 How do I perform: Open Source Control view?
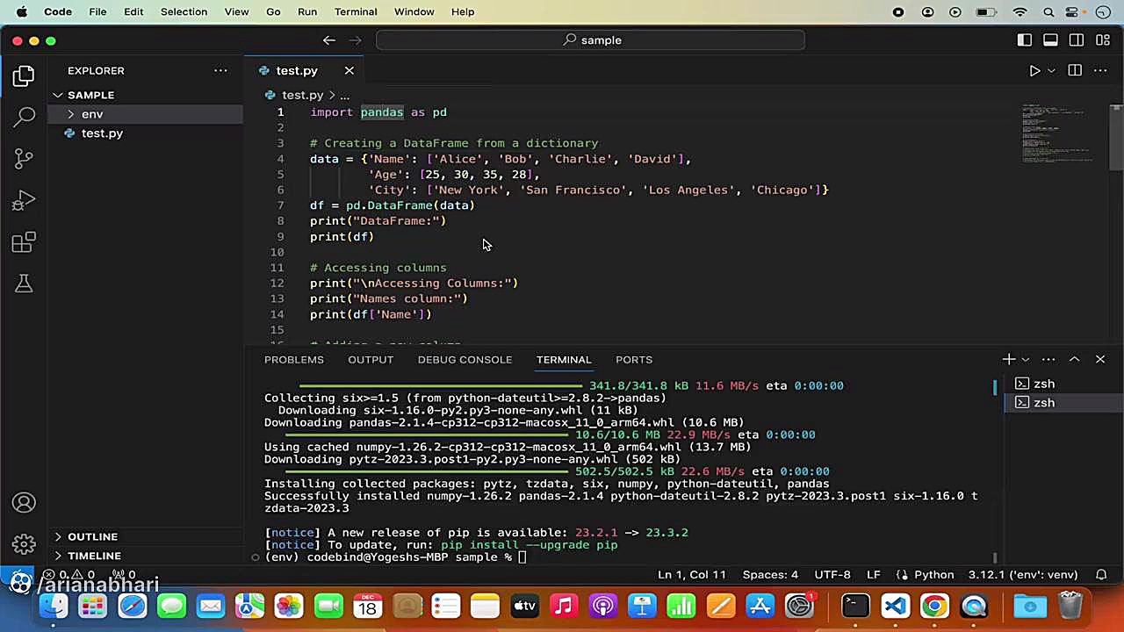(24, 158)
